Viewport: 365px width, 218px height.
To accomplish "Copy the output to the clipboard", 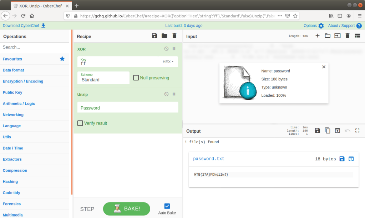I will pos(328,131).
